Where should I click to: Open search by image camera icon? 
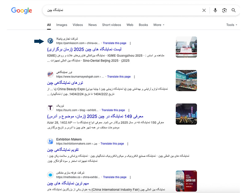coord(224,10)
